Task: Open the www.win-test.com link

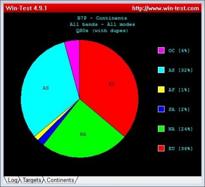Action: coord(166,8)
